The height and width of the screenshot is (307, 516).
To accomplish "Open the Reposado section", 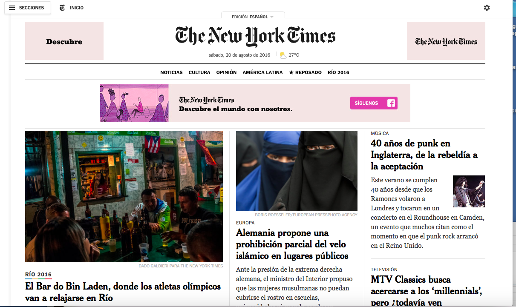I will pyautogui.click(x=305, y=72).
